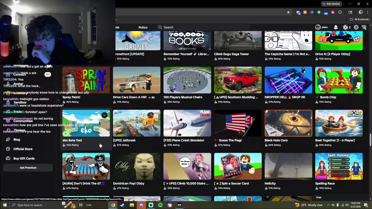Click the page vertical scrollbar thumb

(x=370, y=140)
